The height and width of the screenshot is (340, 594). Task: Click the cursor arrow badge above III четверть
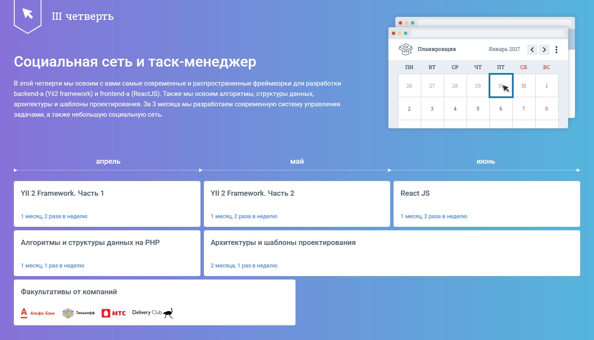28,14
